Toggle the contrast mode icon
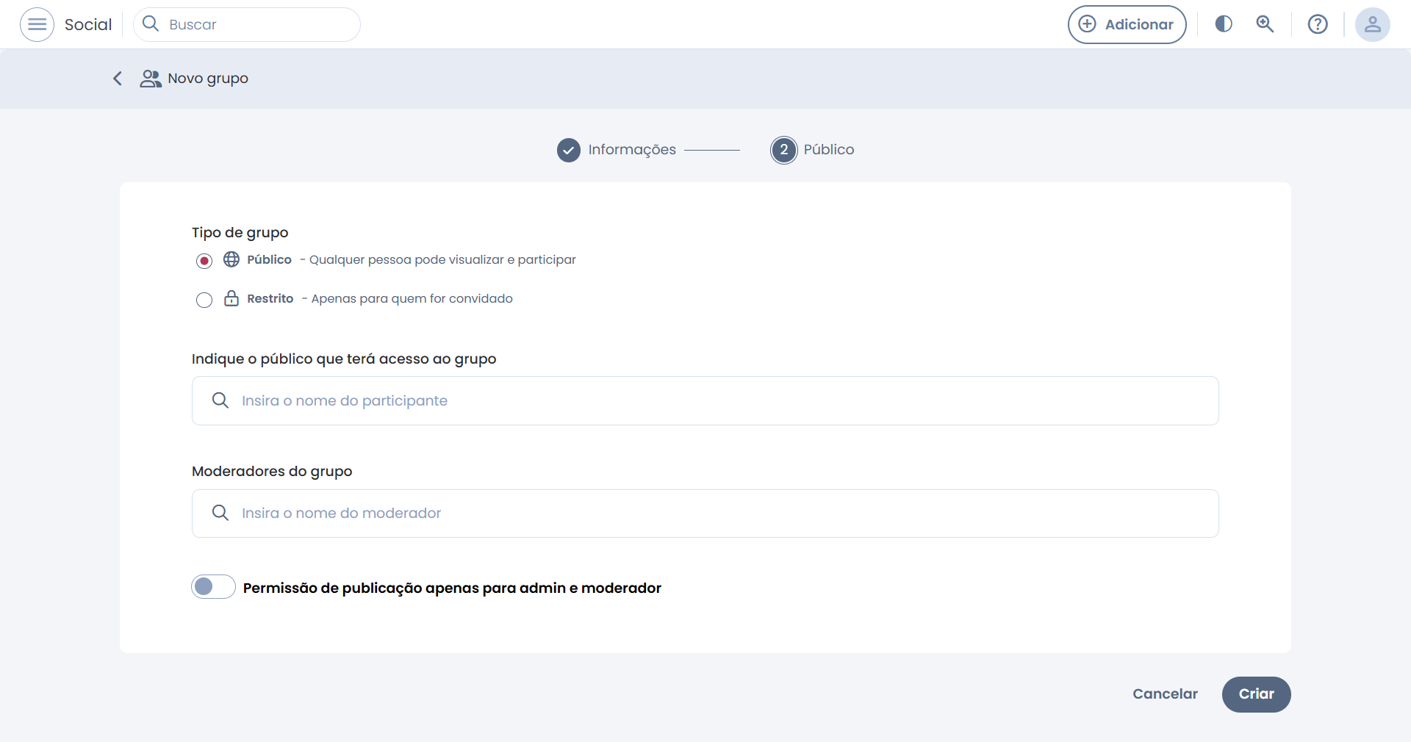The image size is (1411, 742). [1224, 24]
